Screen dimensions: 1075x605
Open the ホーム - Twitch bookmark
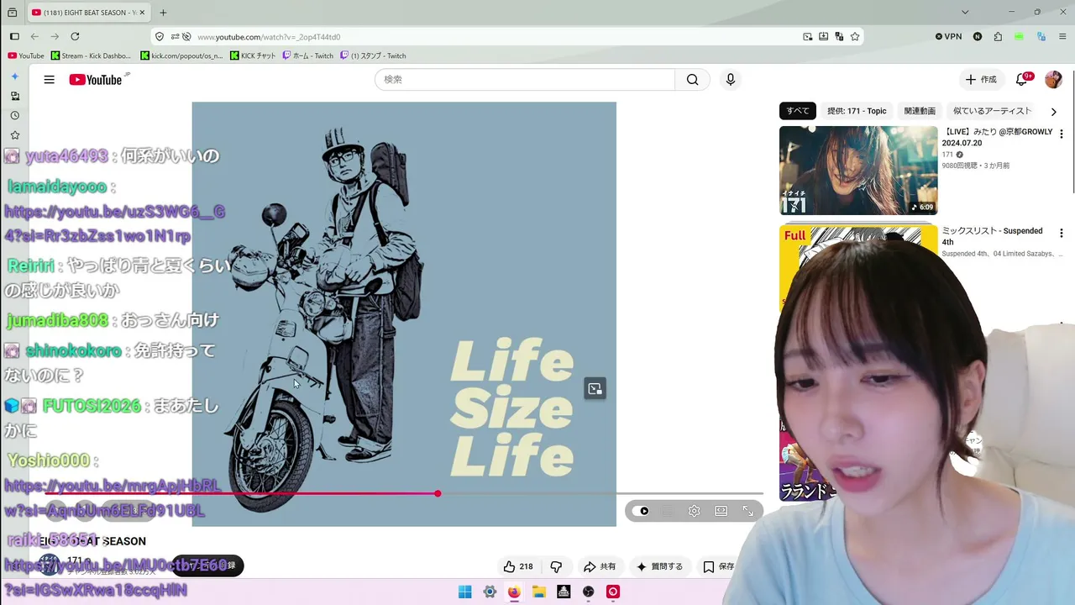point(307,56)
